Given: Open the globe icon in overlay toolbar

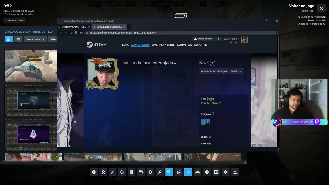Looking at the screenshot, I should [207, 172].
